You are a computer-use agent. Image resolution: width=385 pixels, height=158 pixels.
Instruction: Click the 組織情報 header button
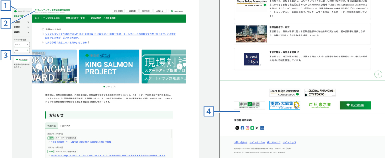[x=132, y=11]
